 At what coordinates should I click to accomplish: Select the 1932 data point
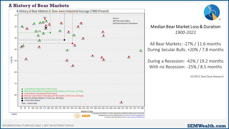121,102
